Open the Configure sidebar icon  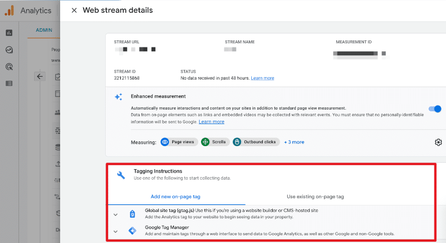9,83
